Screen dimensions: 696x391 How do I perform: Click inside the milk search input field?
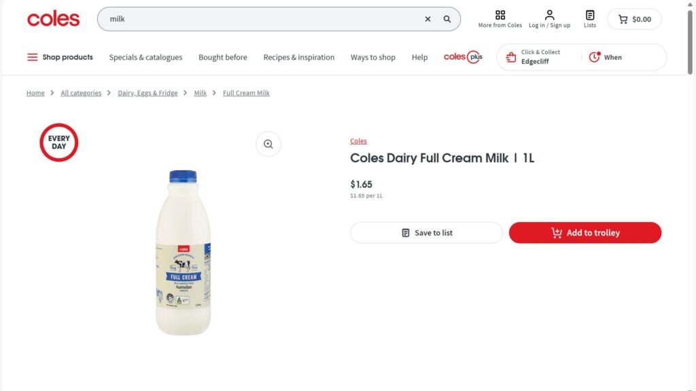pos(258,19)
